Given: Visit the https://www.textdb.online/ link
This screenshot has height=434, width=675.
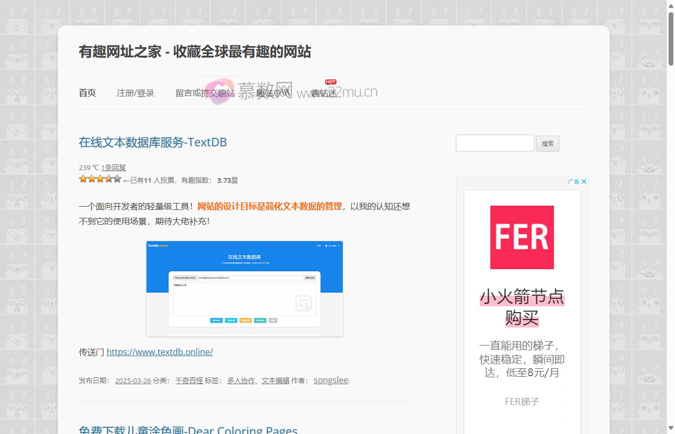Looking at the screenshot, I should click(160, 352).
